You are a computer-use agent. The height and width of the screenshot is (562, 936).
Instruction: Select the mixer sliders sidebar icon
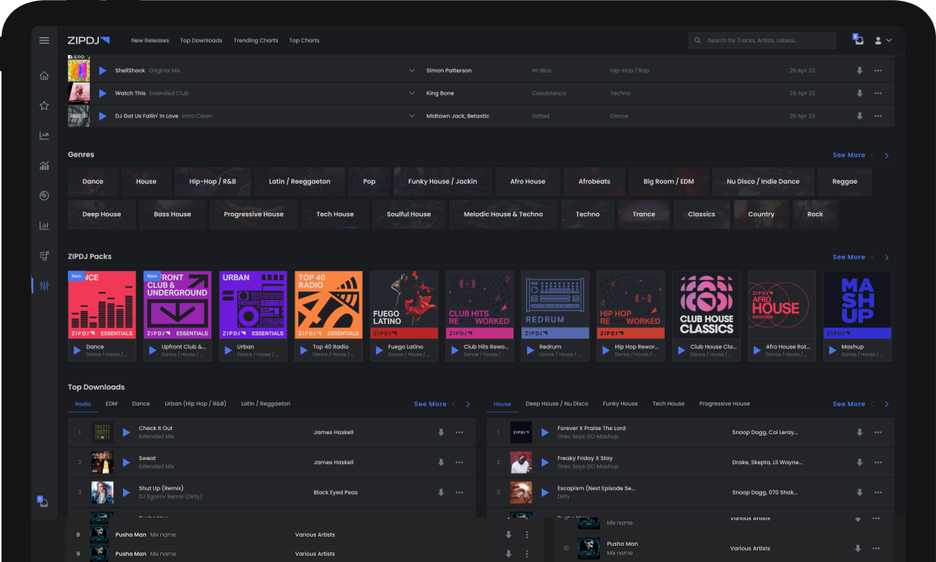pos(45,286)
